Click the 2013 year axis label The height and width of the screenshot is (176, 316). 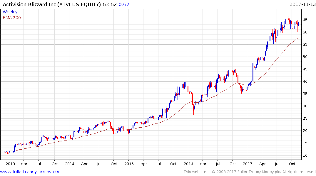pyautogui.click(x=10, y=164)
